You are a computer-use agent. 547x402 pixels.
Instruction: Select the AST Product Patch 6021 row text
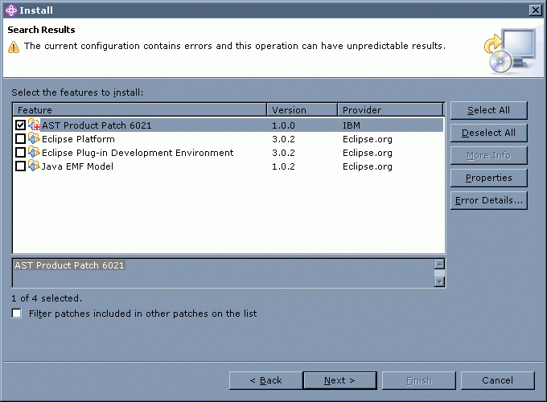[97, 125]
